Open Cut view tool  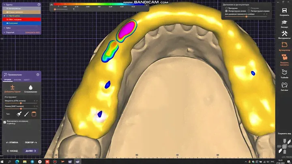[284, 86]
